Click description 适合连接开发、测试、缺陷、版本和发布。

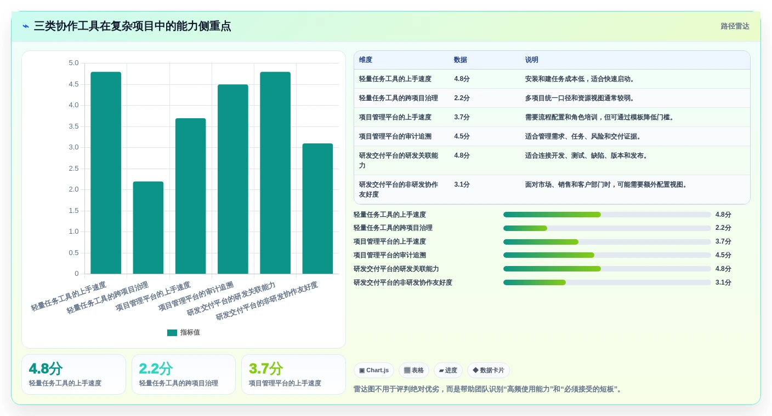[x=588, y=155]
